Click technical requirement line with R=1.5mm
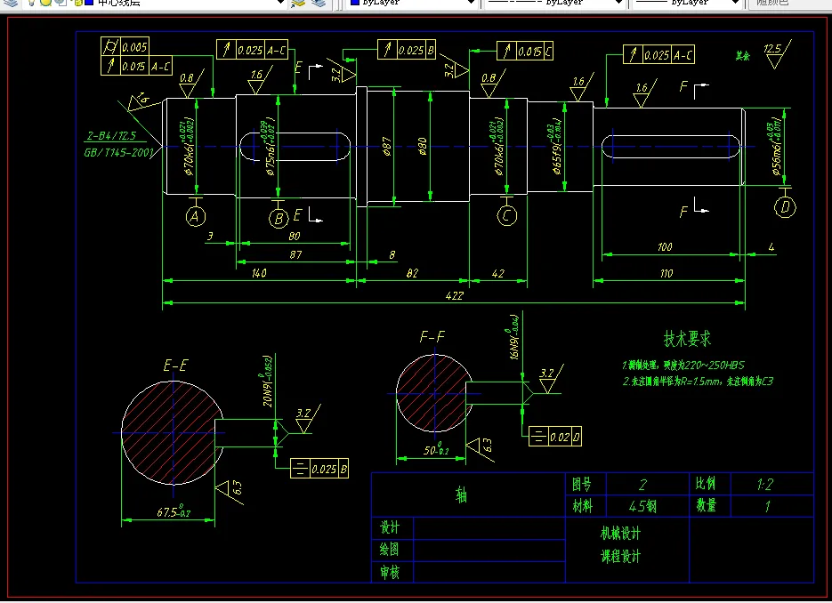 click(698, 381)
